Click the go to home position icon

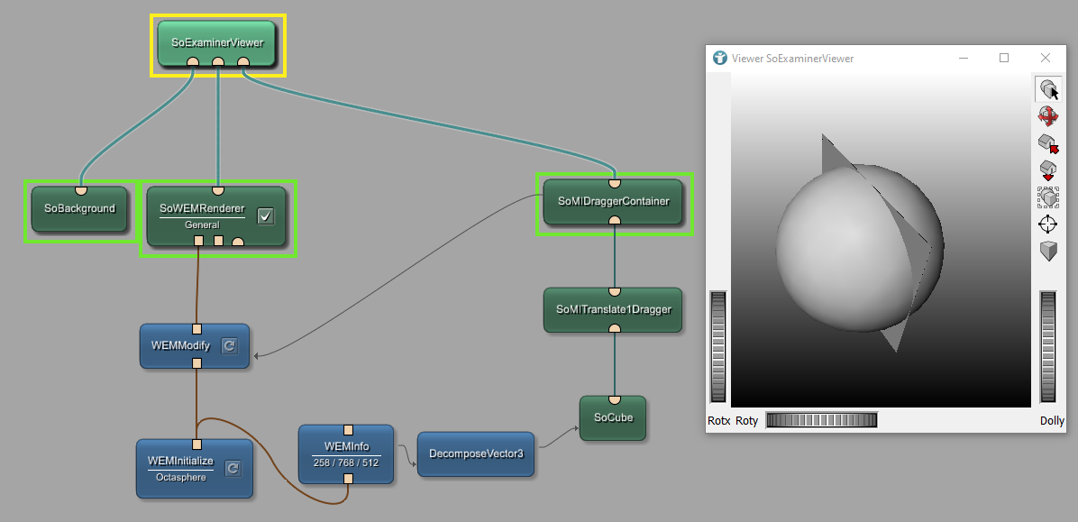pyautogui.click(x=1048, y=169)
